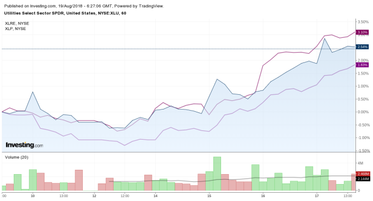The width and height of the screenshot is (373, 201).
Task: Select the Volume (20) indicator label
Action: pos(16,157)
